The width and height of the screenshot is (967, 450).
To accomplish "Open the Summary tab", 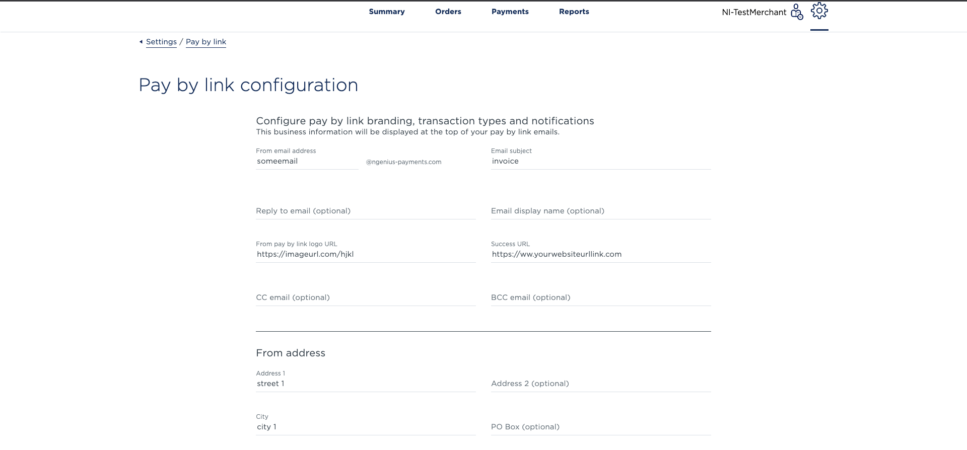I will pos(387,12).
